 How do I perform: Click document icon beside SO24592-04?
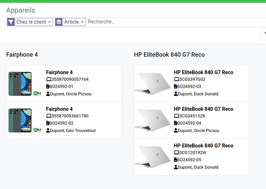(x=175, y=123)
